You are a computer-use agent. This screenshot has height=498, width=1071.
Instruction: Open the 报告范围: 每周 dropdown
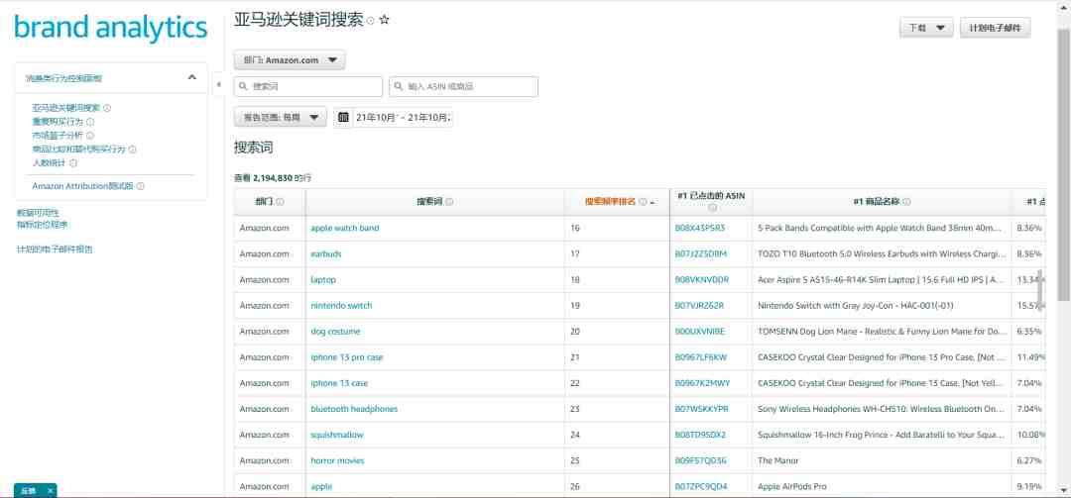[x=280, y=118]
